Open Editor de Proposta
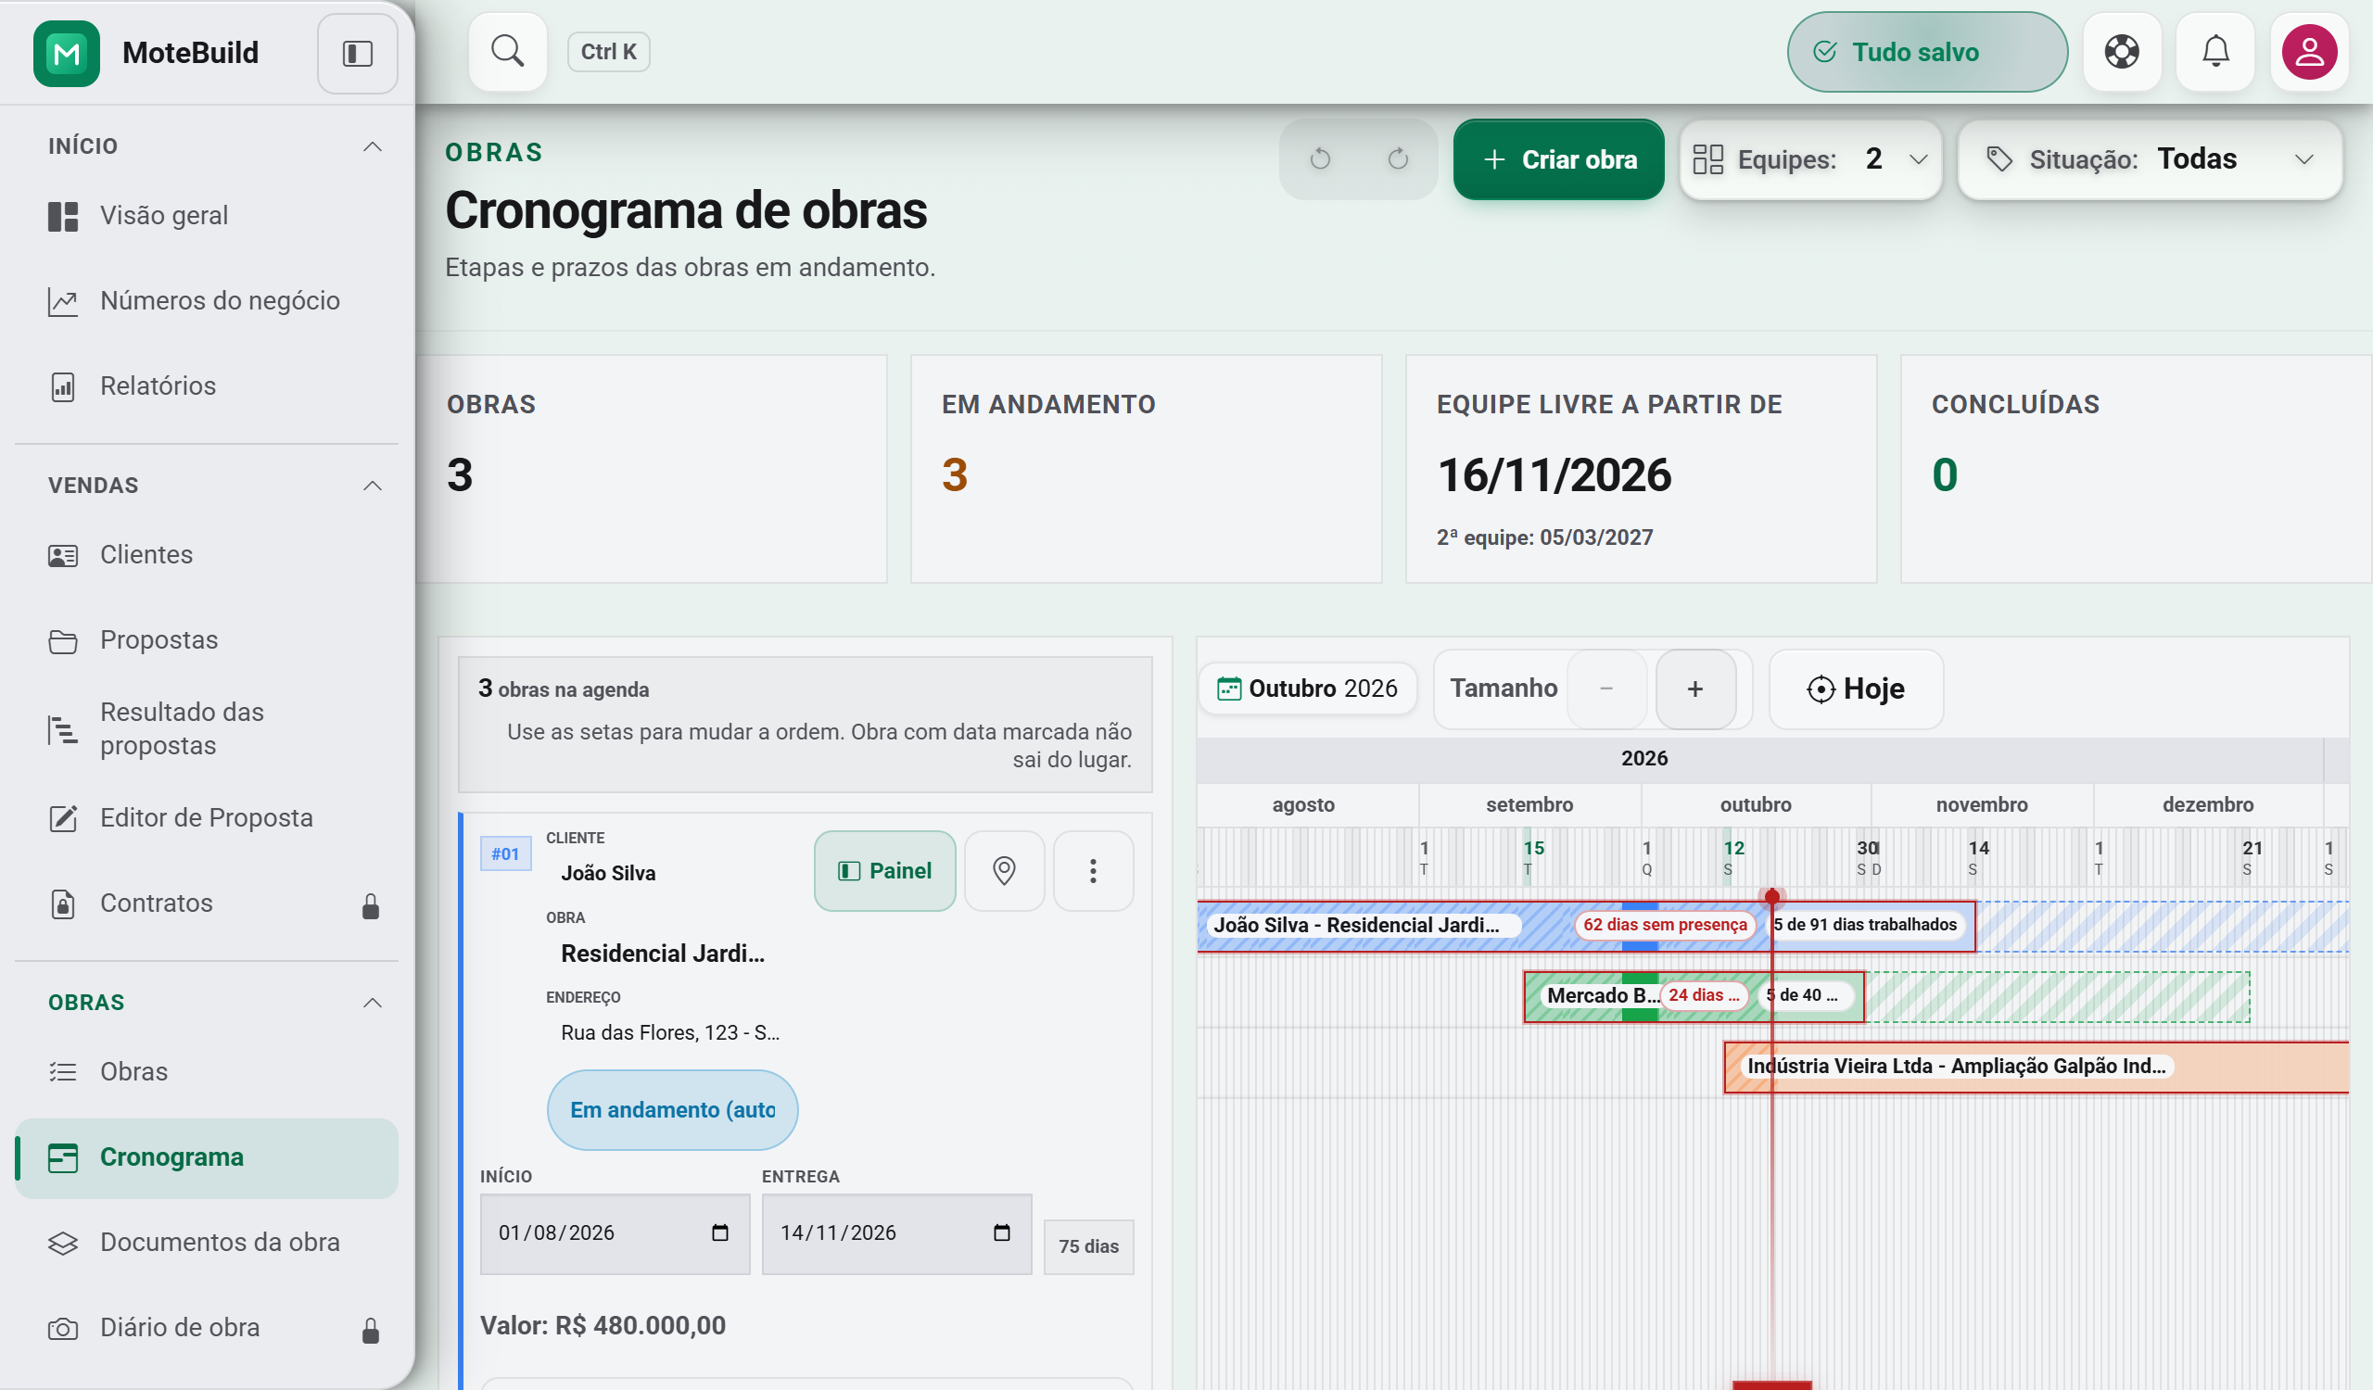Image resolution: width=2373 pixels, height=1390 pixels. [x=206, y=818]
